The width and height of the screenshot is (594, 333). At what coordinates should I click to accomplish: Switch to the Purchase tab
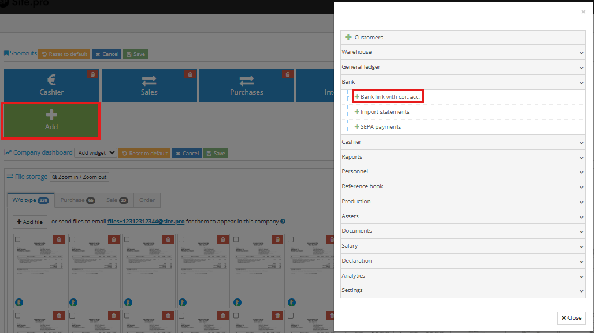77,200
